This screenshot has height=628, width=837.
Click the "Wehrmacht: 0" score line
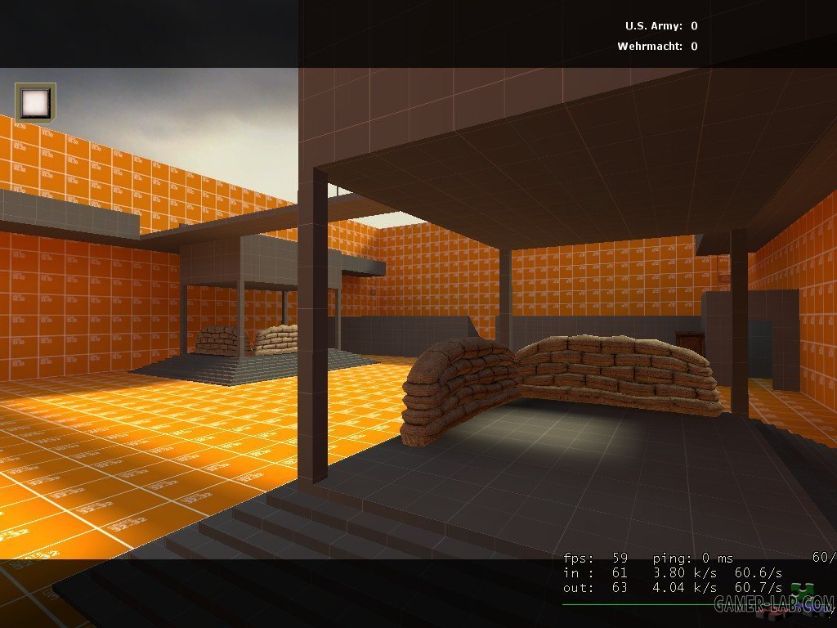pos(657,46)
